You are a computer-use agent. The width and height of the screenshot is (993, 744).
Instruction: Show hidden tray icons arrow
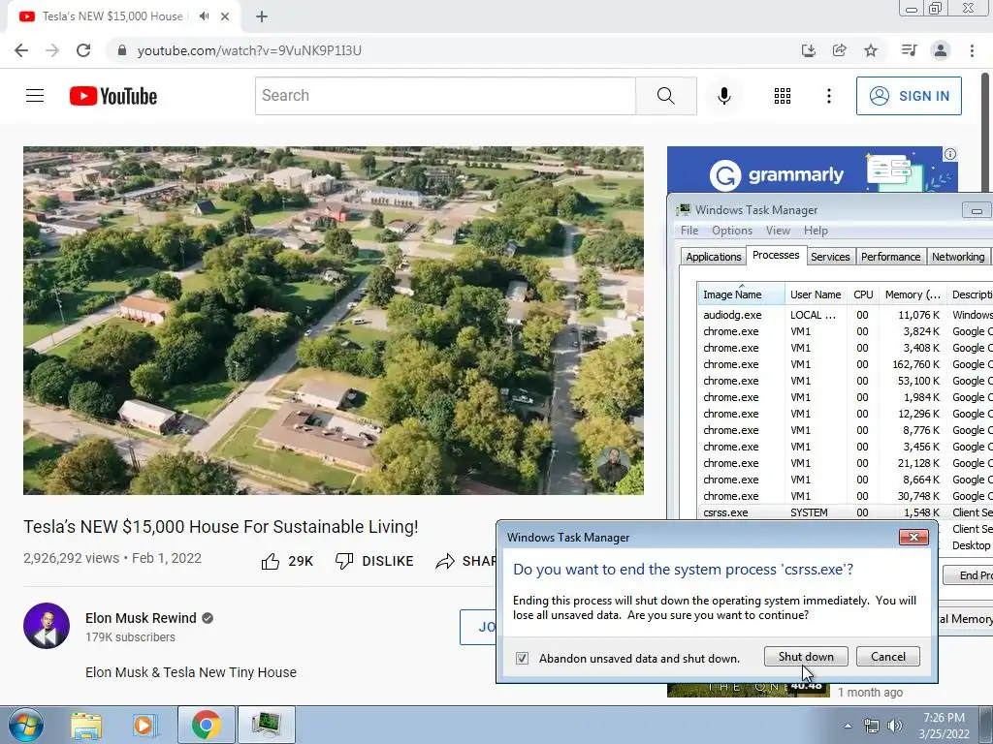click(x=848, y=726)
